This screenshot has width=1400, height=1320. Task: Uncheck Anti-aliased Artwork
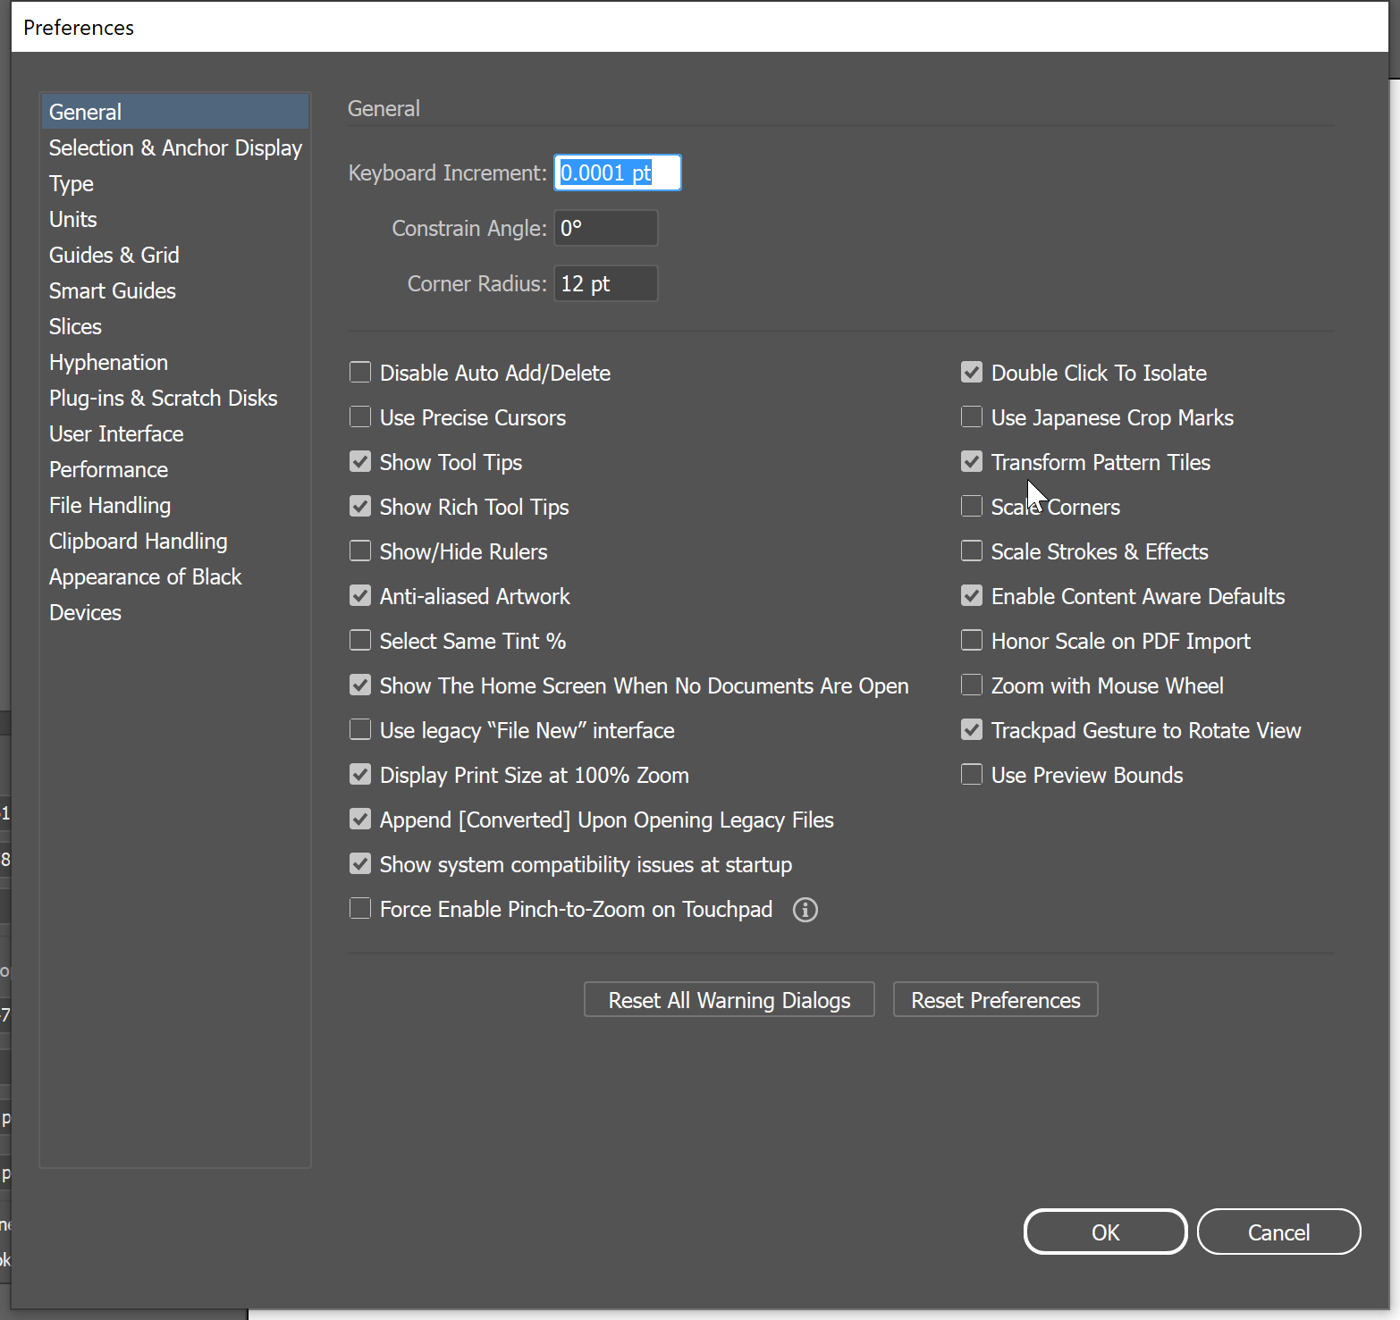(359, 595)
